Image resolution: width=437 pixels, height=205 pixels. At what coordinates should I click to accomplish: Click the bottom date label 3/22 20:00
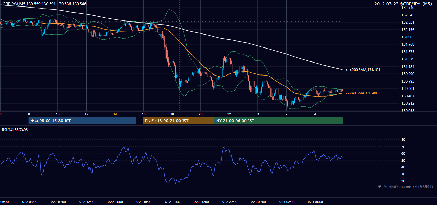[x=201, y=202]
